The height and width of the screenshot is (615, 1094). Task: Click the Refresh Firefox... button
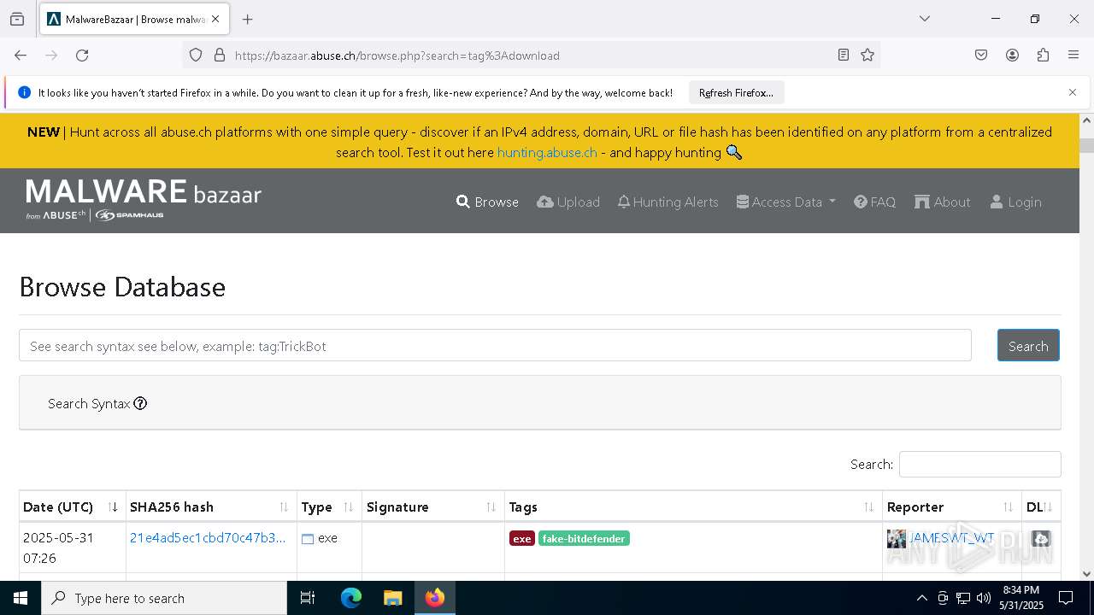[x=736, y=93]
